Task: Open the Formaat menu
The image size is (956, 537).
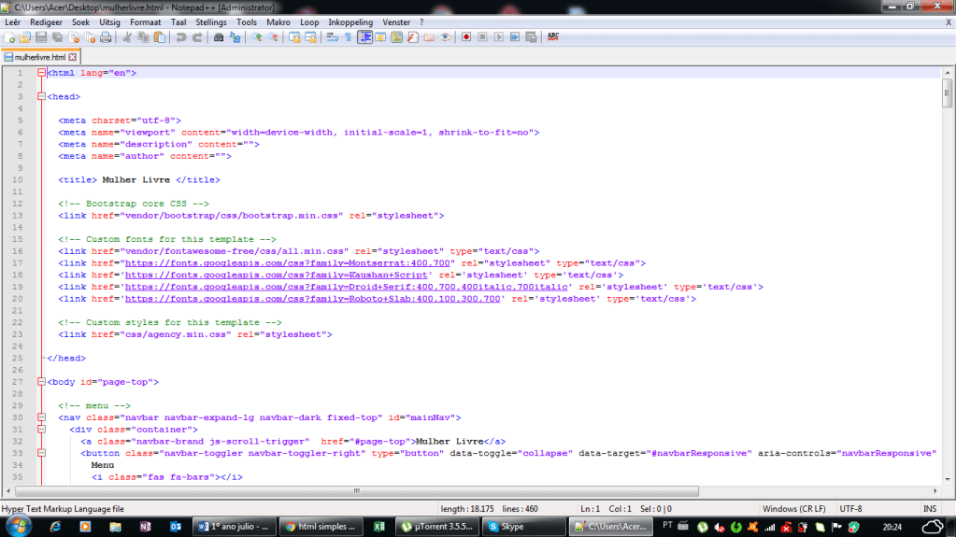Action: (x=145, y=21)
